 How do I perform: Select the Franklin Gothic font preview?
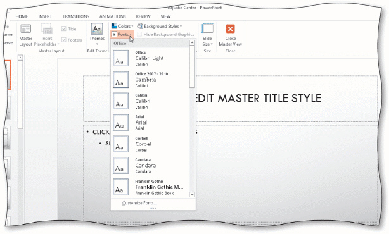coord(121,187)
